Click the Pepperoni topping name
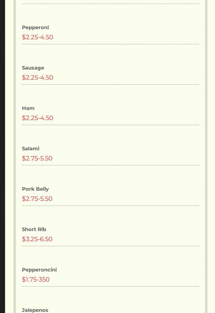Image resolution: width=215 pixels, height=313 pixels. [x=35, y=27]
